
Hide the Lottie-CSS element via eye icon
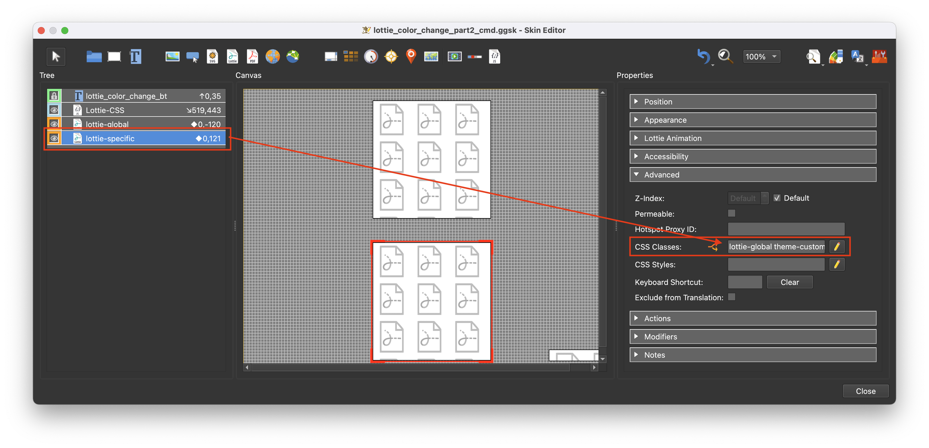(x=54, y=110)
